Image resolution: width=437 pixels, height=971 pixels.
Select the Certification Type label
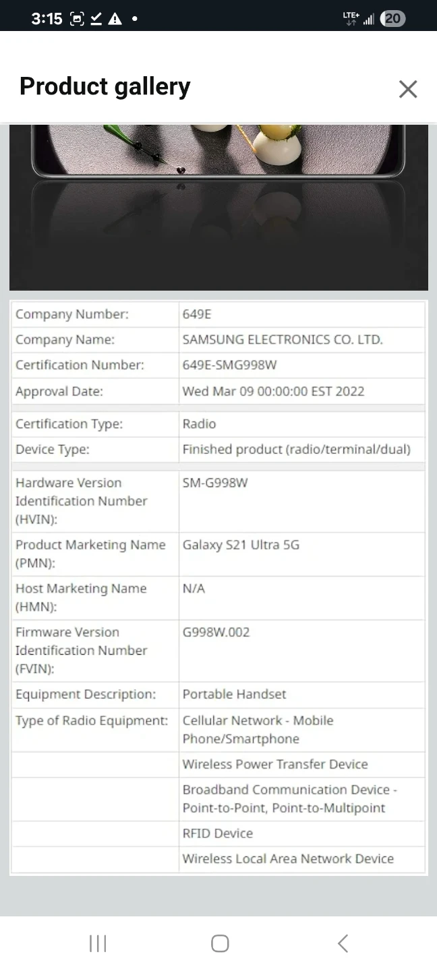[69, 424]
